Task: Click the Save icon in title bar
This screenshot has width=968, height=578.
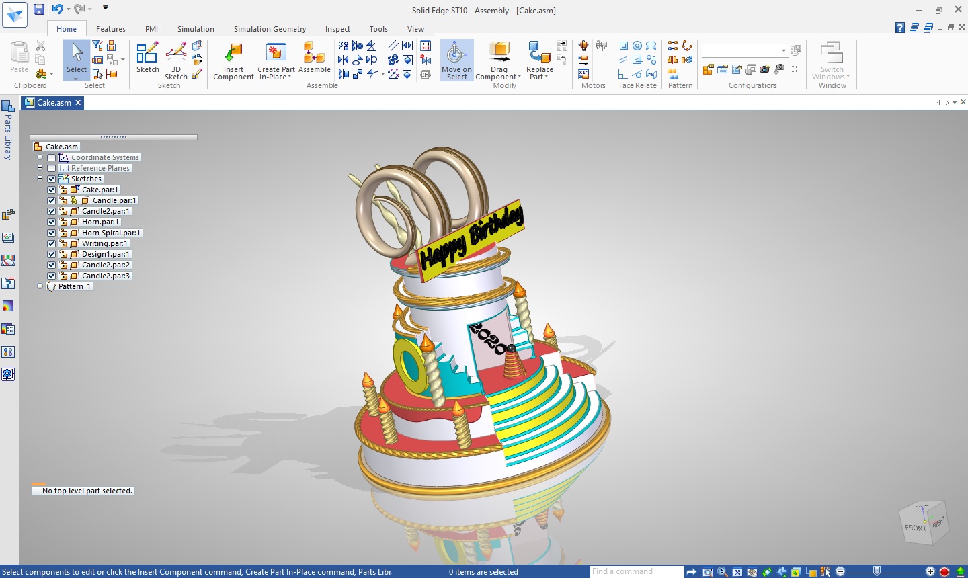Action: pyautogui.click(x=39, y=9)
